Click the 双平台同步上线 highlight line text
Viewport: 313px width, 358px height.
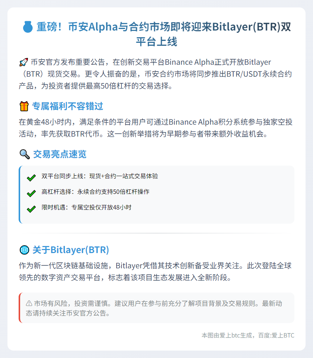(99, 176)
